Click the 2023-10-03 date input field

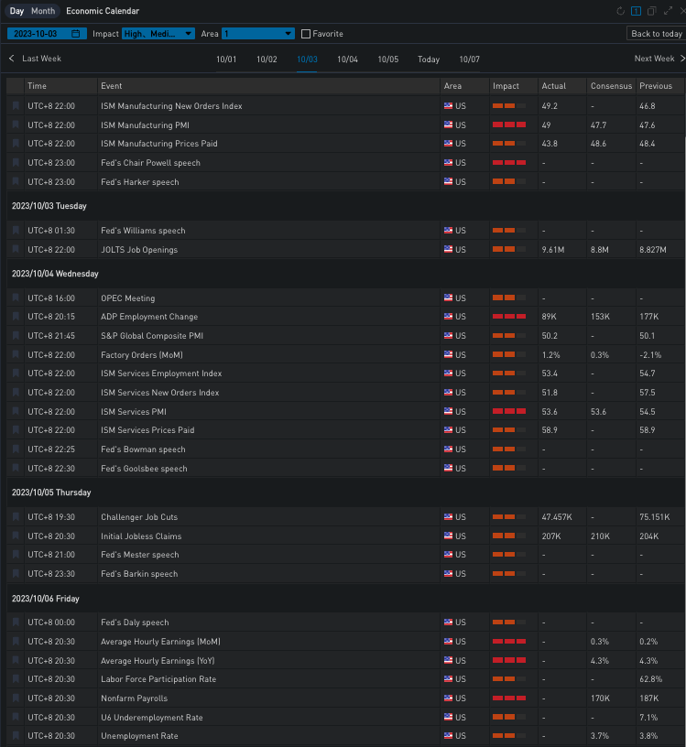(x=38, y=34)
